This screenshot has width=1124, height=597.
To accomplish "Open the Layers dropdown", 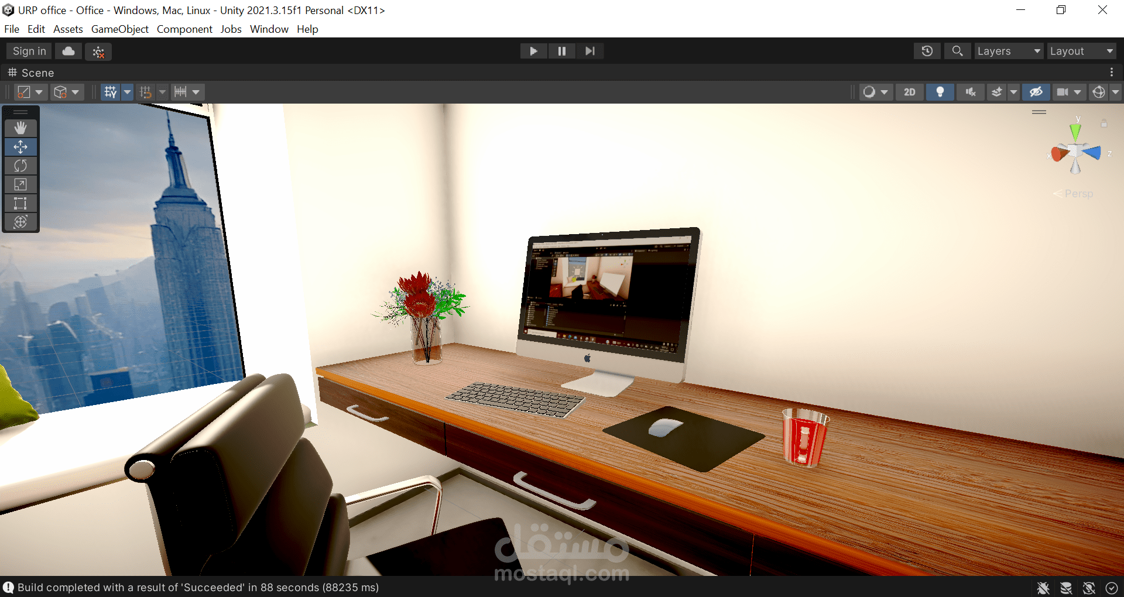I will [1008, 51].
